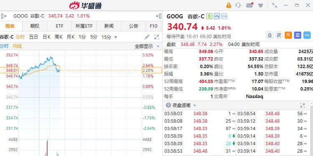Open the 公告 tab
313x156 pixels.
134,26
